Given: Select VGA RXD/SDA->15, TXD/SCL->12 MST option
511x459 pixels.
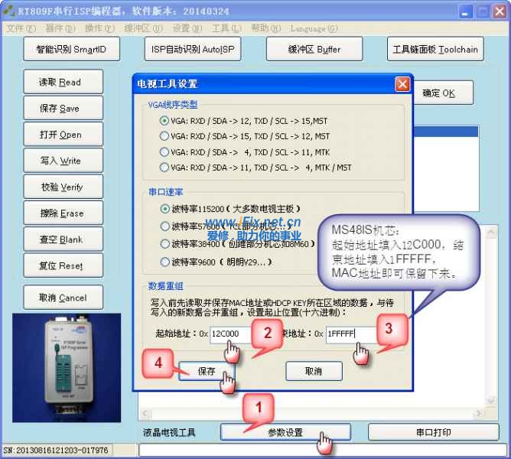Looking at the screenshot, I should point(164,136).
